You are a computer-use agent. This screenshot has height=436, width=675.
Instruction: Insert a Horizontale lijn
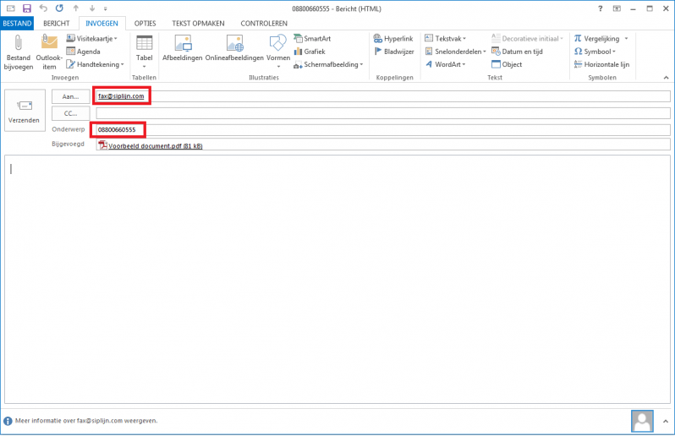pyautogui.click(x=601, y=64)
